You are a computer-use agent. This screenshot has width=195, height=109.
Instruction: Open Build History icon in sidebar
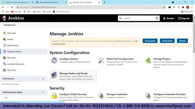click(5, 45)
